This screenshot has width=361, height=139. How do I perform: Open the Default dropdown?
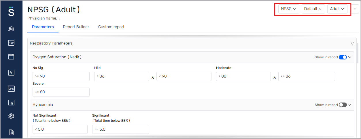point(313,9)
